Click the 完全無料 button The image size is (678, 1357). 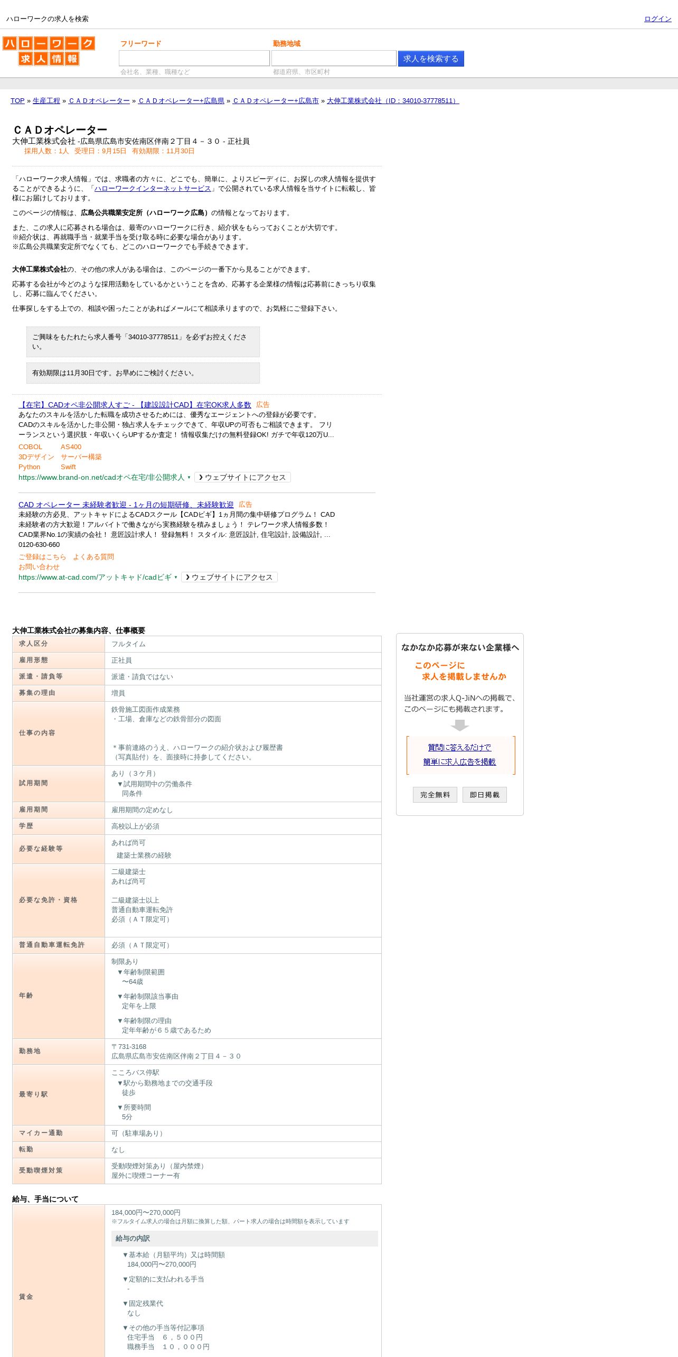tap(435, 795)
